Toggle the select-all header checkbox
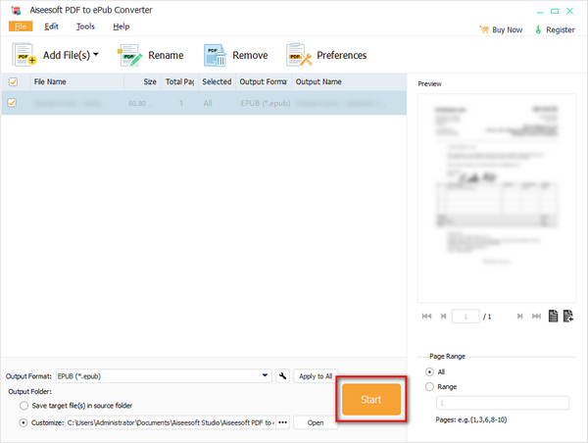588x443 pixels. coord(13,81)
